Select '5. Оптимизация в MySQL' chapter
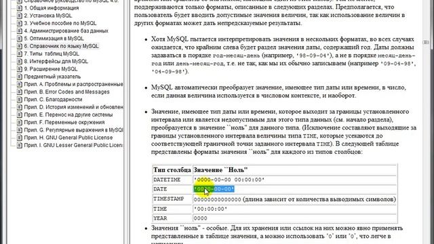434x244 pixels. pos(54,39)
